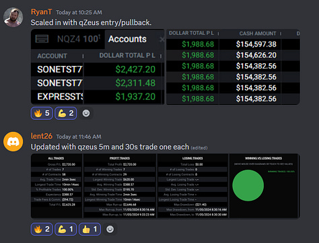319x243 pixels.
Task: Click the WINNING VS LOSING TRADES heading
Action: coord(263,158)
